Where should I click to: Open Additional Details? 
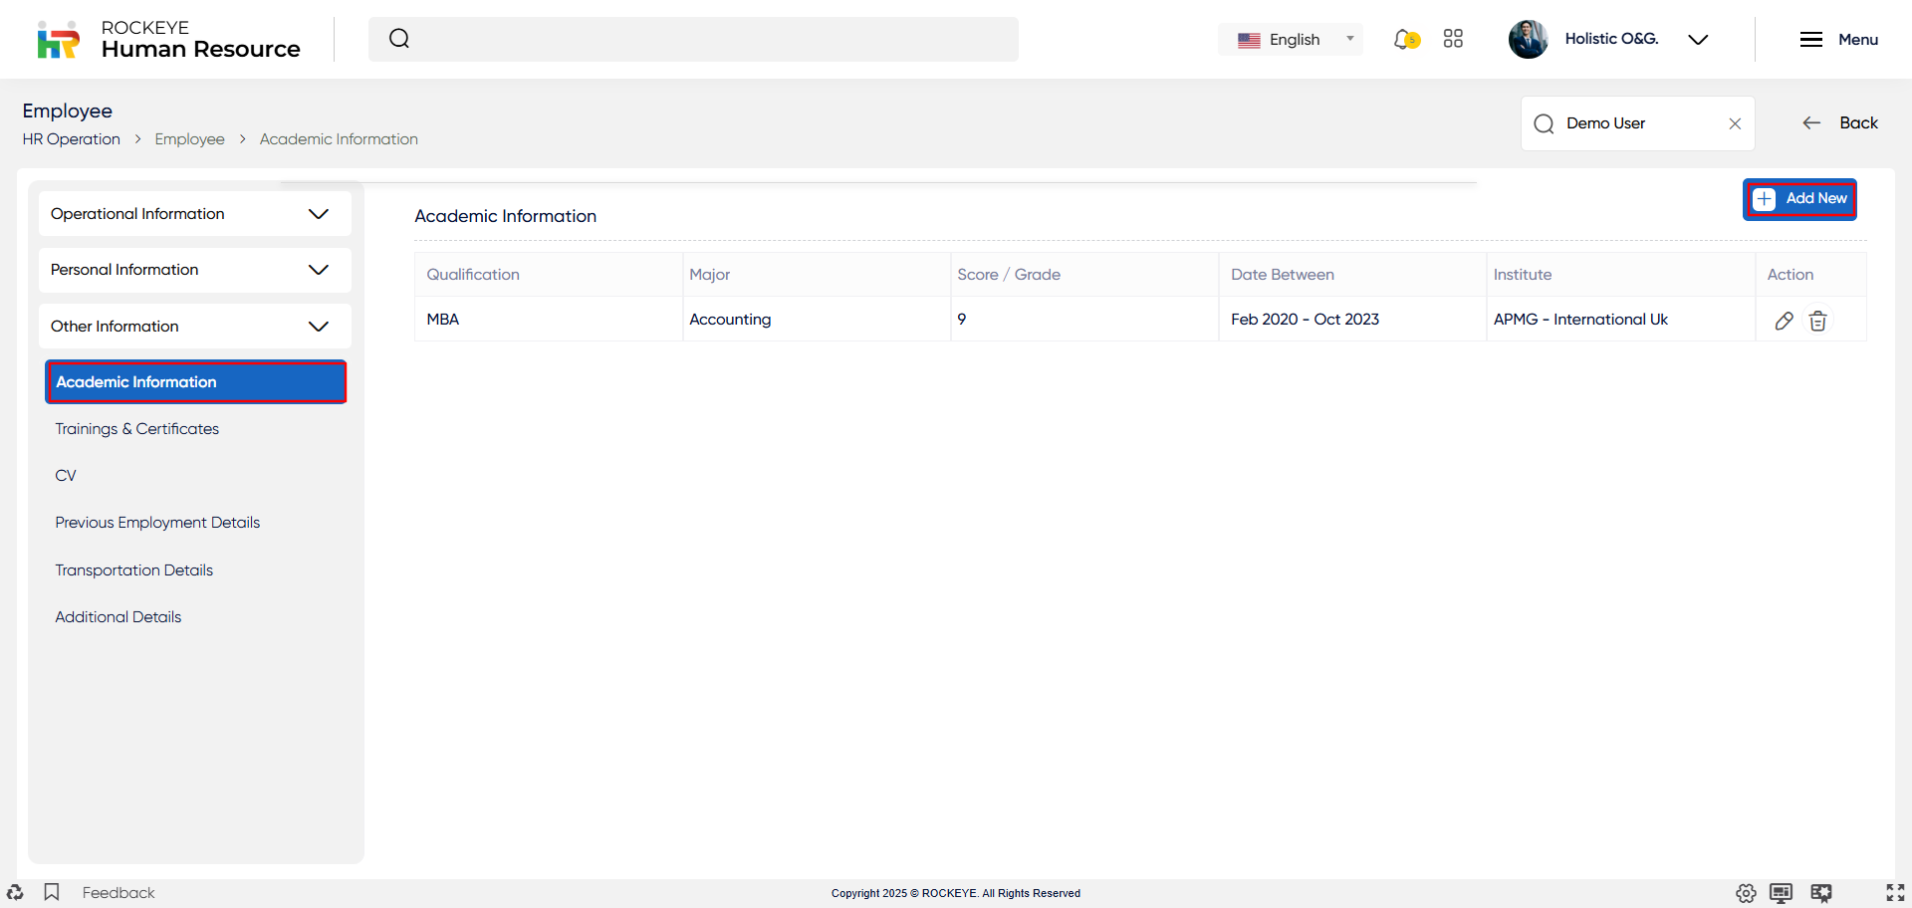pyautogui.click(x=119, y=617)
